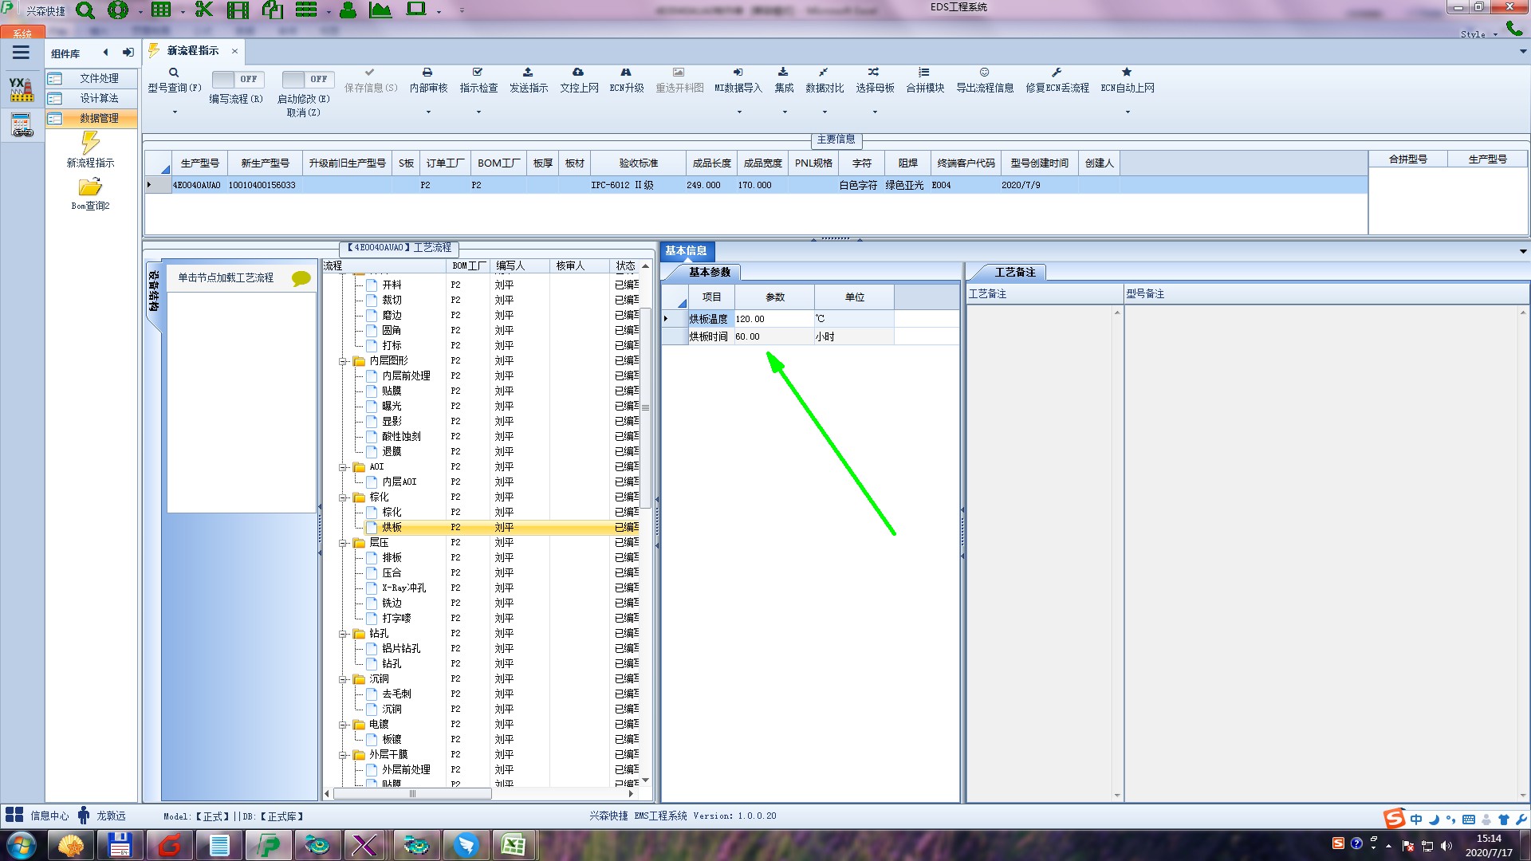Open 数据管理 in the component library
Image resolution: width=1531 pixels, height=861 pixels.
point(98,118)
